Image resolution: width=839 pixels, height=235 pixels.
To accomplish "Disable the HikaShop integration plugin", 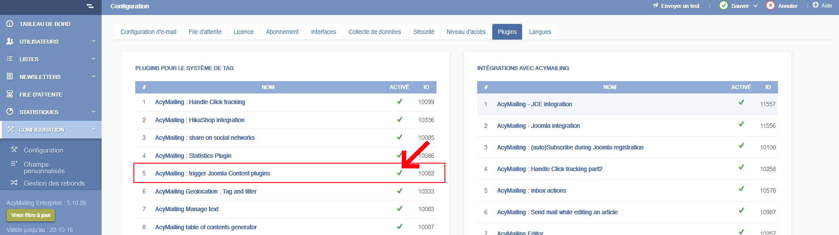I will click(x=399, y=119).
